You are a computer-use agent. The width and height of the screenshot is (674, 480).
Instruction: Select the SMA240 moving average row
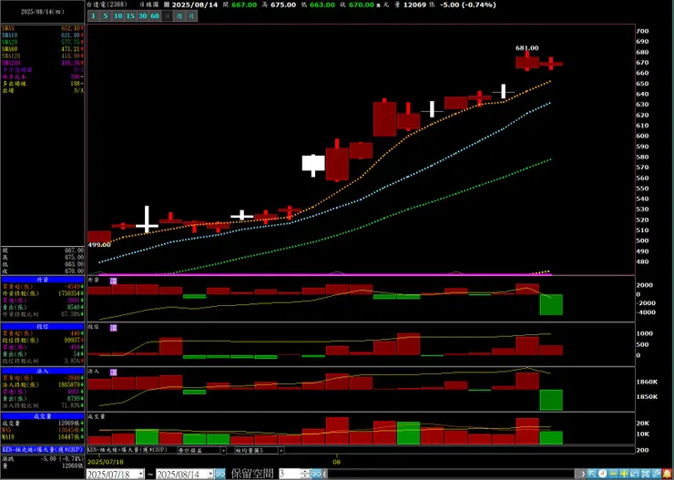pos(43,63)
